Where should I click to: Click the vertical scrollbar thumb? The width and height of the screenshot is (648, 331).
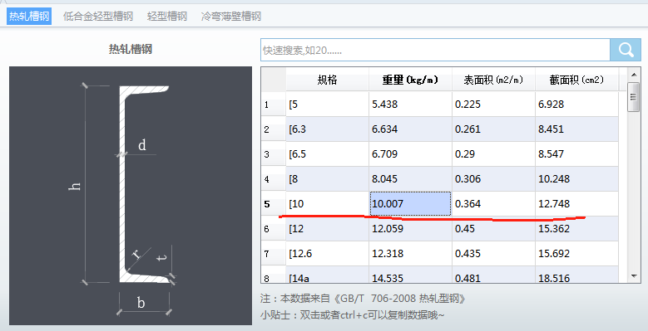(x=634, y=97)
